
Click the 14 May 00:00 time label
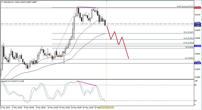pyautogui.click(x=65, y=107)
